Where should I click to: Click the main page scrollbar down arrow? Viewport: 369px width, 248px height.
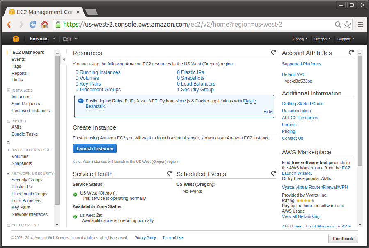pyautogui.click(x=360, y=225)
